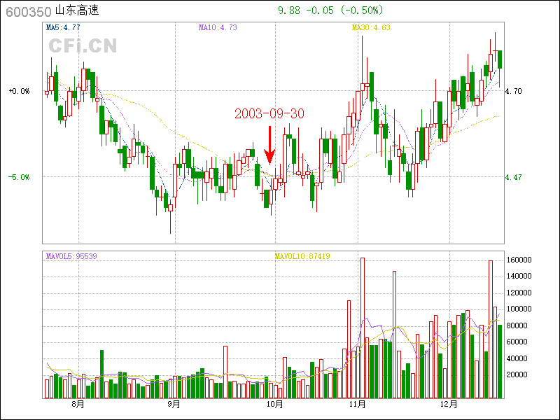Jump to the 8月 time axis label
The image size is (560, 420).
[78, 405]
